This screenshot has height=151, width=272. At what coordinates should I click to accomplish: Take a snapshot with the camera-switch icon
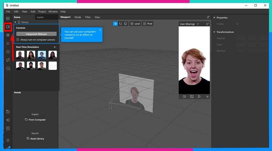tap(192, 96)
